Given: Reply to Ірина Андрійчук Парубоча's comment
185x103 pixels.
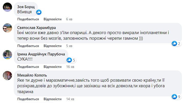Looking at the screenshot, I should point(53,67).
